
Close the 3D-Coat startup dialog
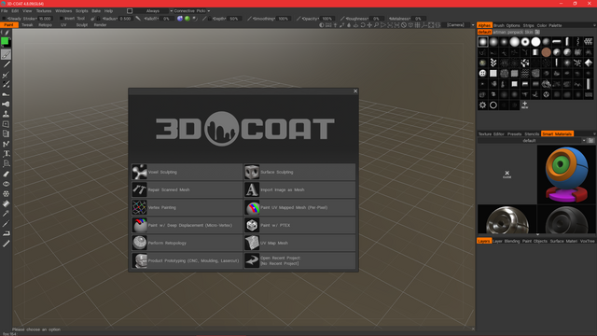pyautogui.click(x=355, y=91)
